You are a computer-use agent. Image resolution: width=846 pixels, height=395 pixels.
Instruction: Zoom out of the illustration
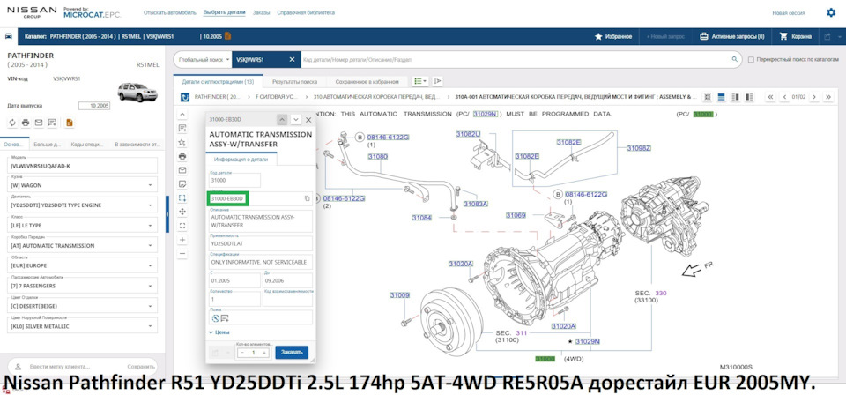click(x=182, y=254)
